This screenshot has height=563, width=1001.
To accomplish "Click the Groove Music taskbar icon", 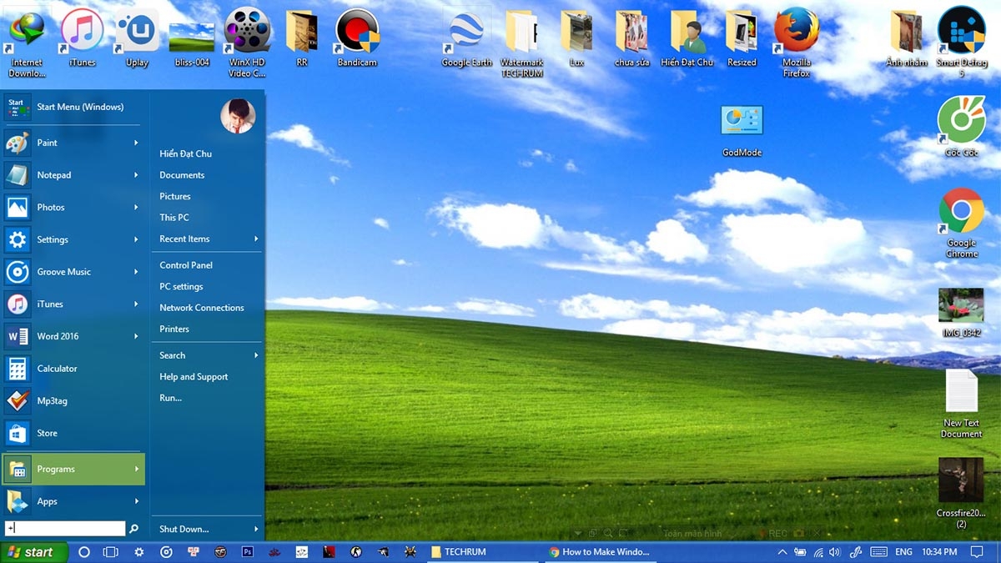I will pos(166,552).
